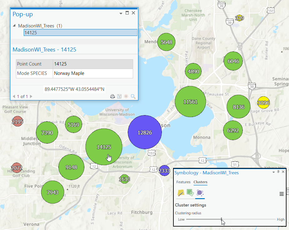Toggle auto-hide pin on the Symbology panel
Image resolution: width=289 pixels, height=230 pixels.
(279, 172)
